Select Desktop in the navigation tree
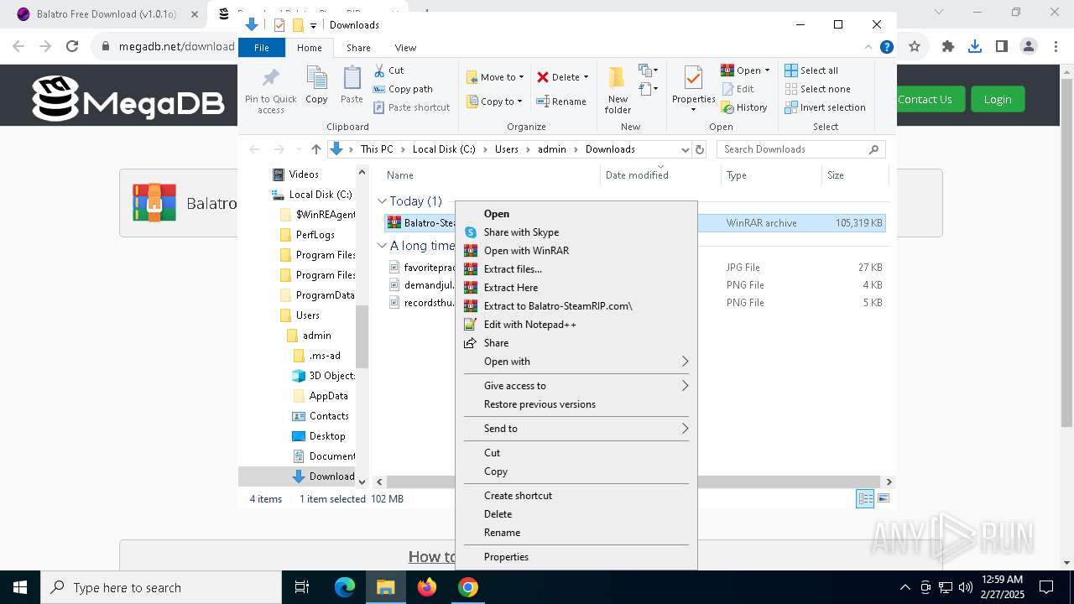1074x604 pixels. pos(326,436)
